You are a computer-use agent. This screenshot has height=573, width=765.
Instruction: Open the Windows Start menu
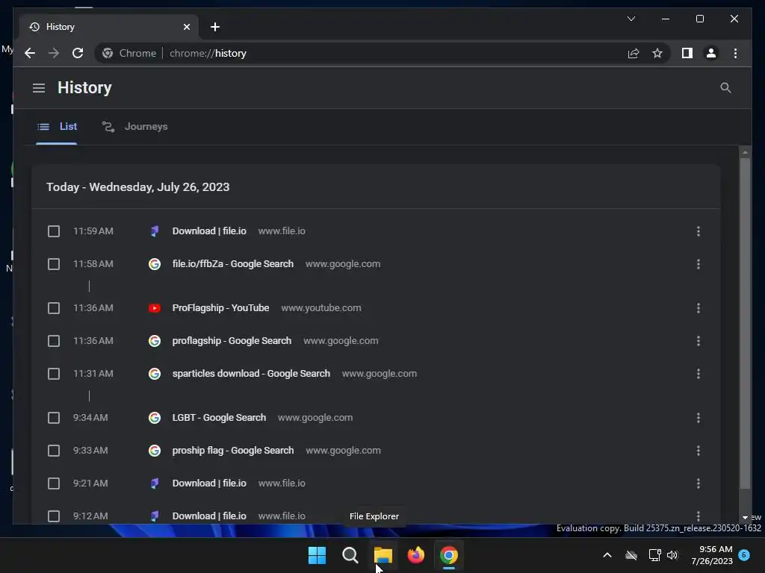pyautogui.click(x=317, y=555)
